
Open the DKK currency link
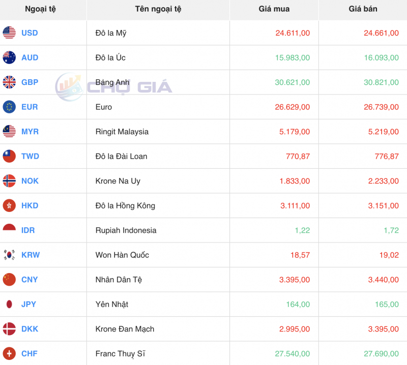pyautogui.click(x=30, y=329)
